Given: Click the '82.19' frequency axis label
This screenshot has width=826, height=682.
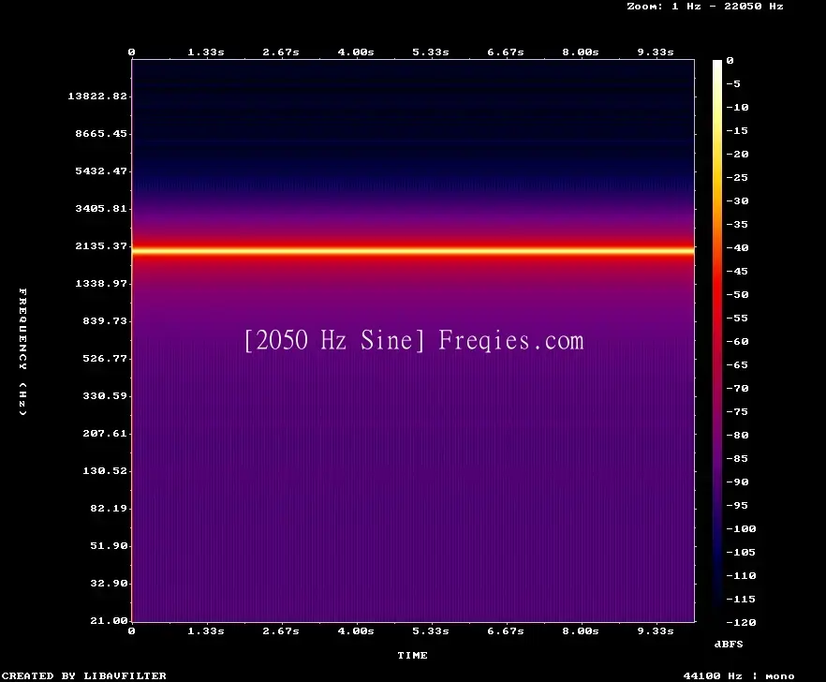Looking at the screenshot, I should point(109,508).
